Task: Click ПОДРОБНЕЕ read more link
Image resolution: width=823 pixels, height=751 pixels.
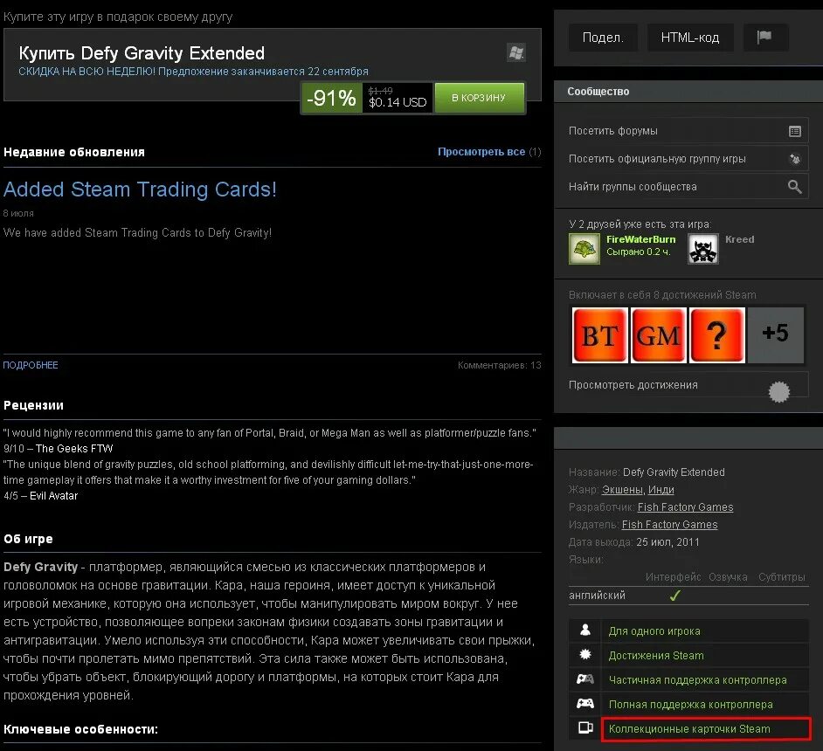Action: 31,365
